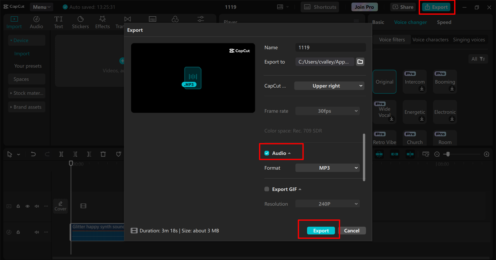Open the All filter dropdown in voice panel
This screenshot has width=496, height=260.
478,59
